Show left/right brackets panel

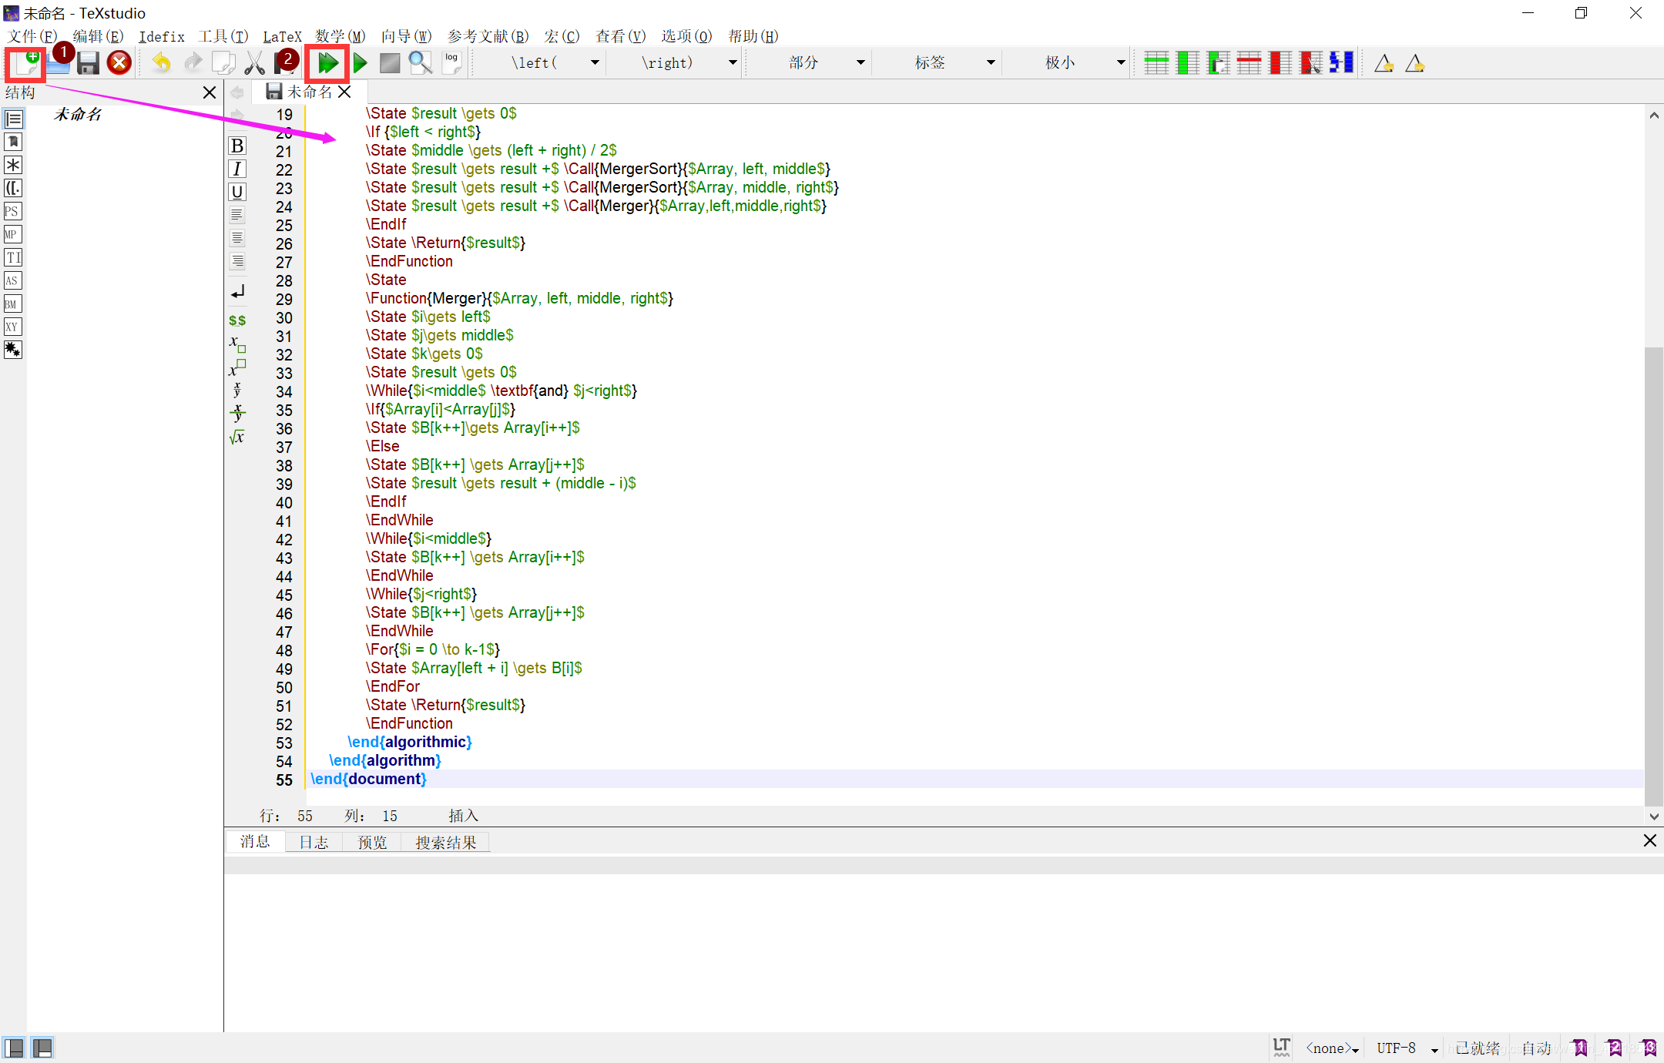[13, 188]
